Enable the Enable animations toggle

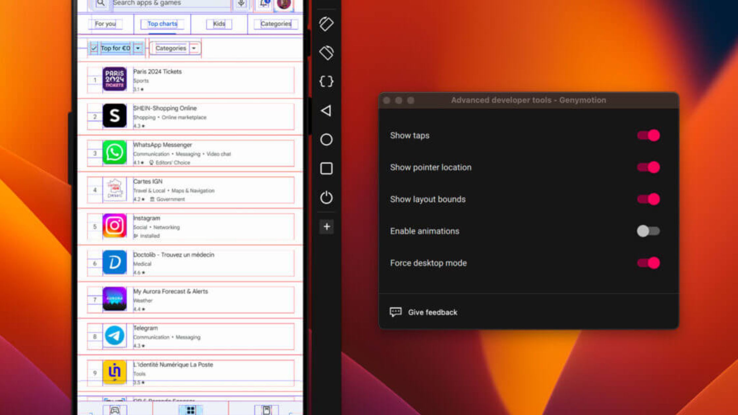point(648,231)
